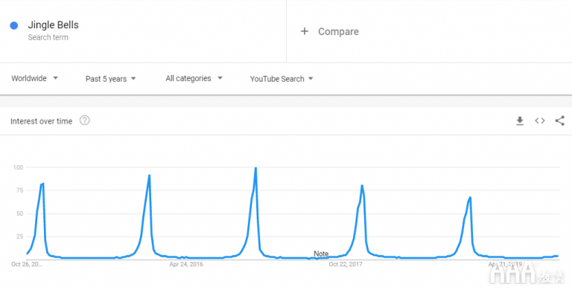The image size is (572, 288).
Task: Expand the Worldwide region dropdown
Action: [35, 78]
